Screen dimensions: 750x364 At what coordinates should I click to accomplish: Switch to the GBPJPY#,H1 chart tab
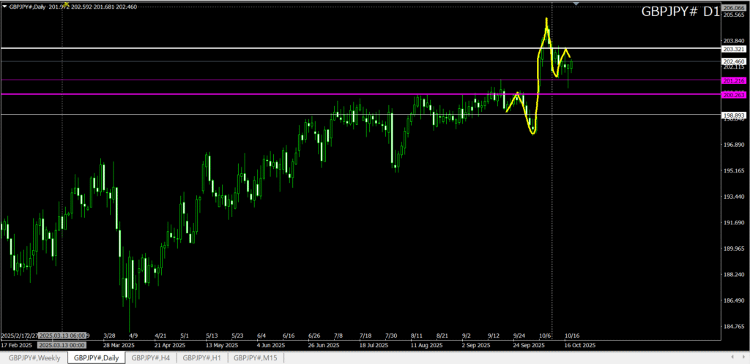[201, 357]
